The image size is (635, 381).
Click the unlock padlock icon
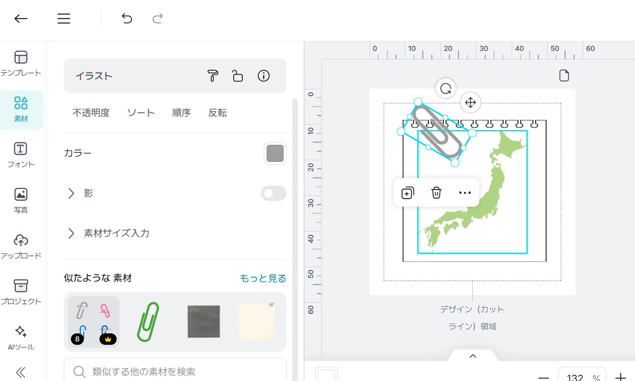[x=238, y=76]
